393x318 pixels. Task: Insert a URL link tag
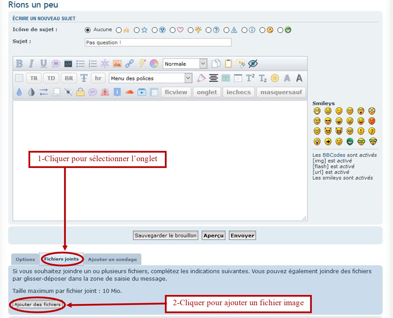point(129,63)
